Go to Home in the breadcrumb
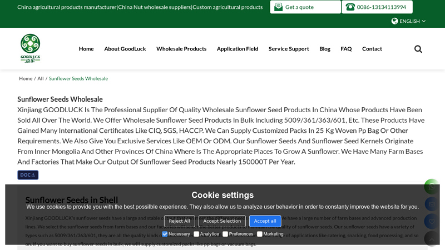 (26, 78)
